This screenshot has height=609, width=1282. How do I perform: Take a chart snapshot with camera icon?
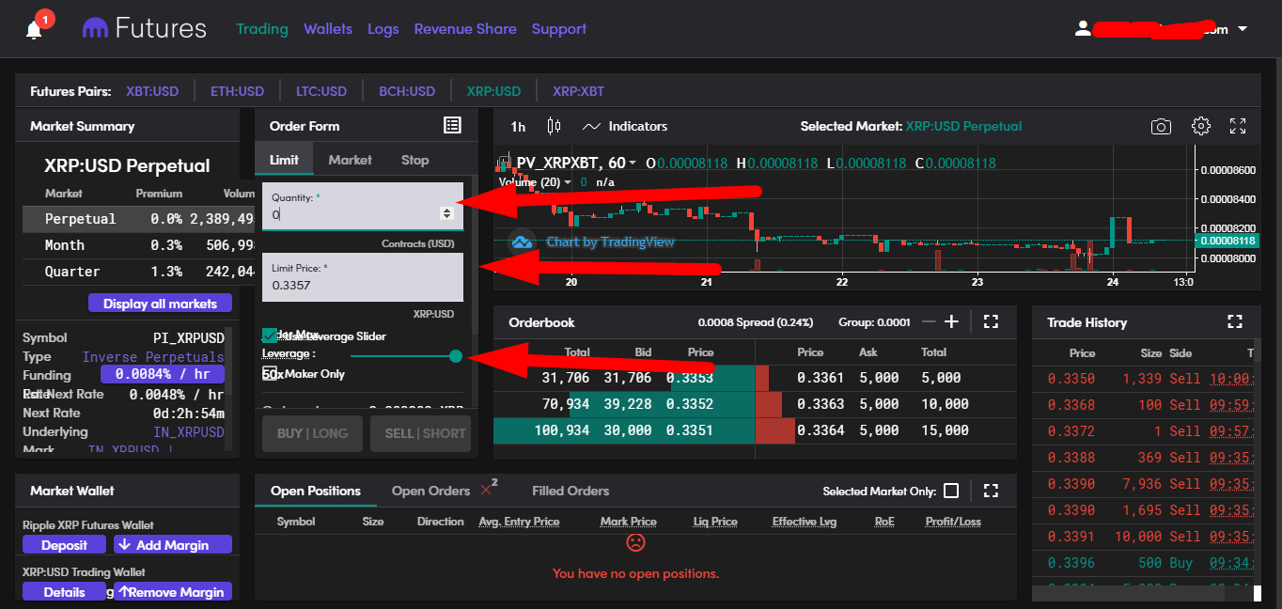1161,126
